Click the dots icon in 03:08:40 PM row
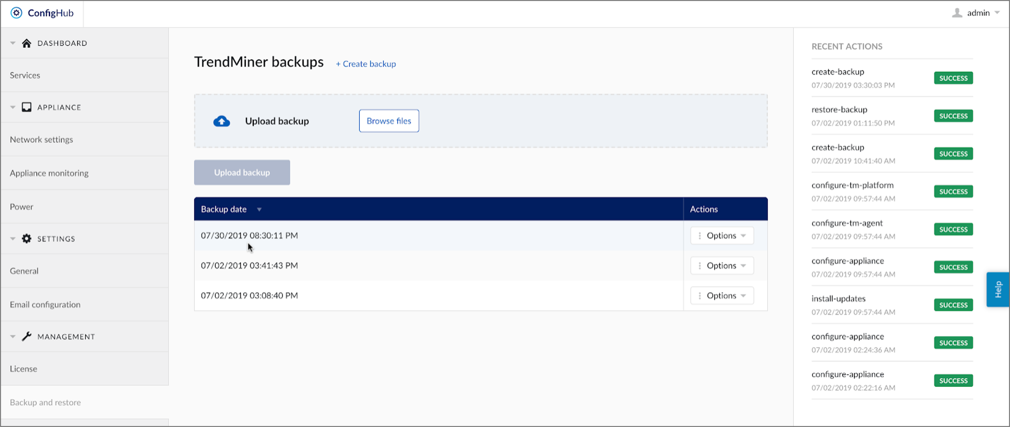This screenshot has height=427, width=1010. (x=699, y=296)
